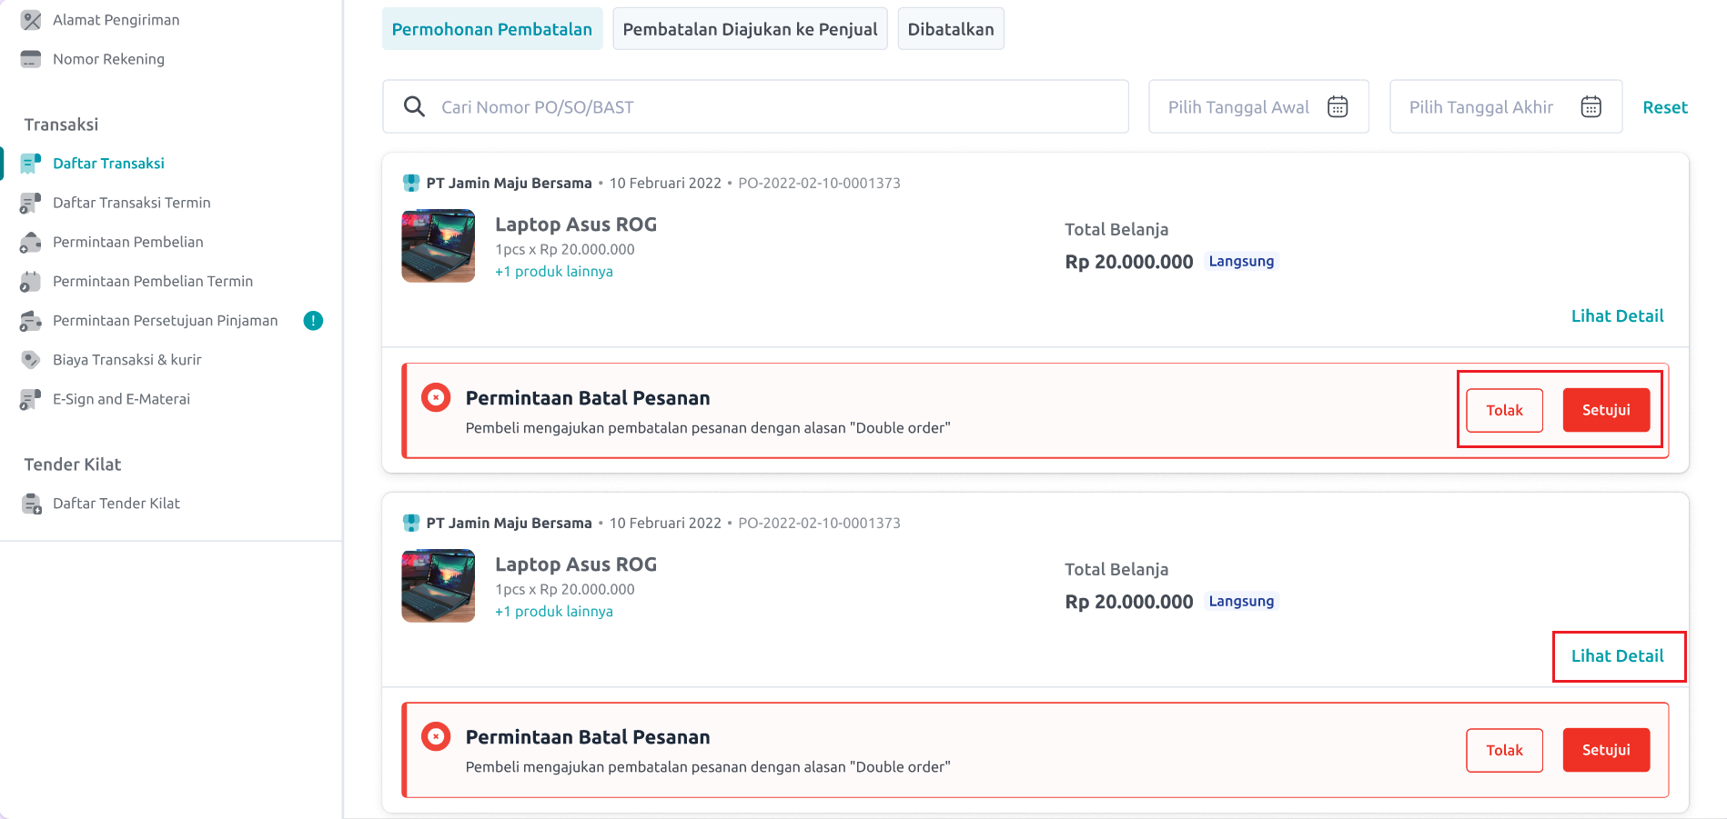Reset the date filters
The height and width of the screenshot is (819, 1727).
click(1665, 107)
